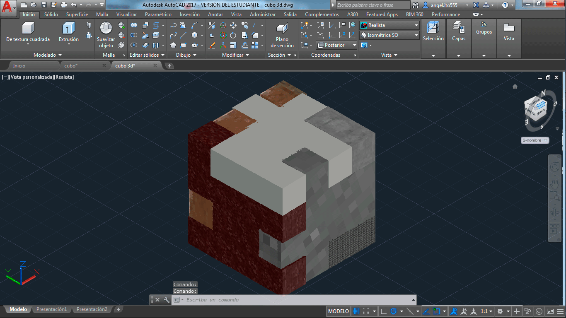Select the Extrusión tool
Viewport: 566px width, 318px height.
[x=68, y=32]
